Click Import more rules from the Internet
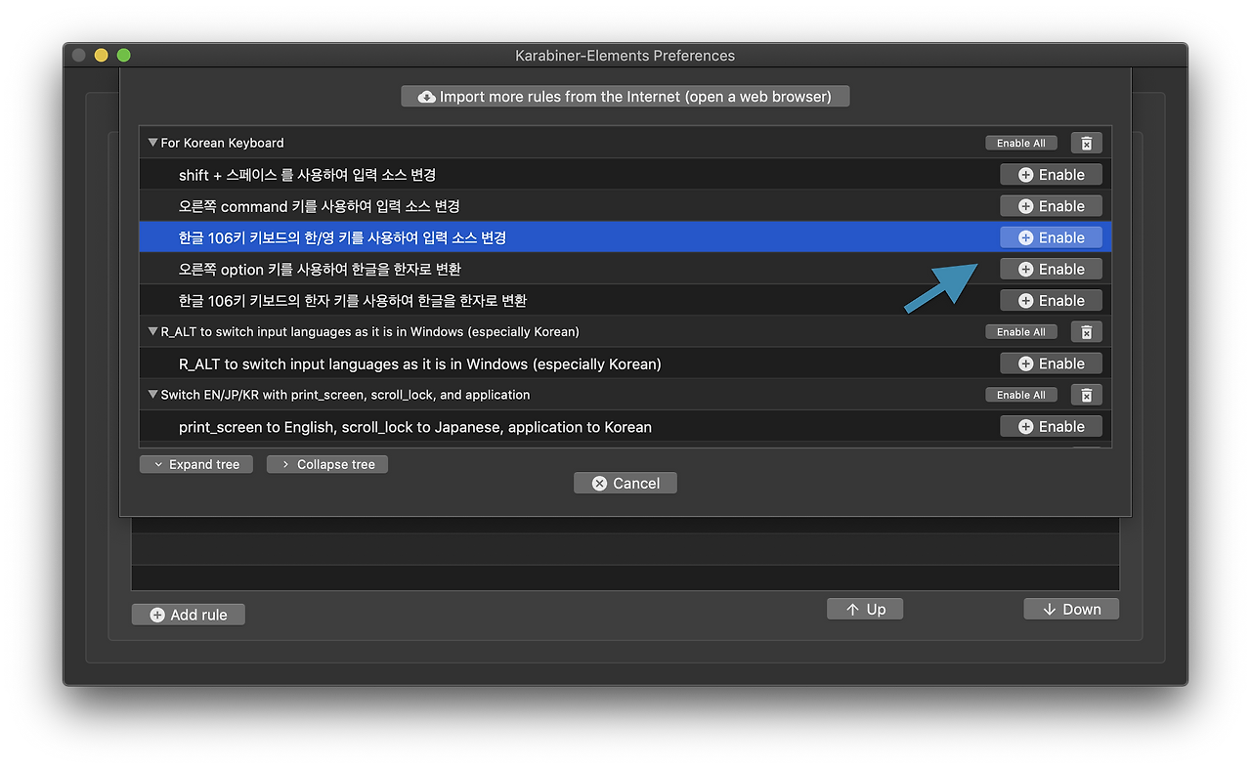The height and width of the screenshot is (769, 1251). click(x=625, y=96)
